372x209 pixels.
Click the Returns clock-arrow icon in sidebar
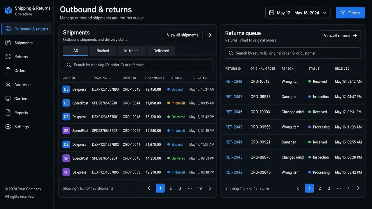coord(8,57)
